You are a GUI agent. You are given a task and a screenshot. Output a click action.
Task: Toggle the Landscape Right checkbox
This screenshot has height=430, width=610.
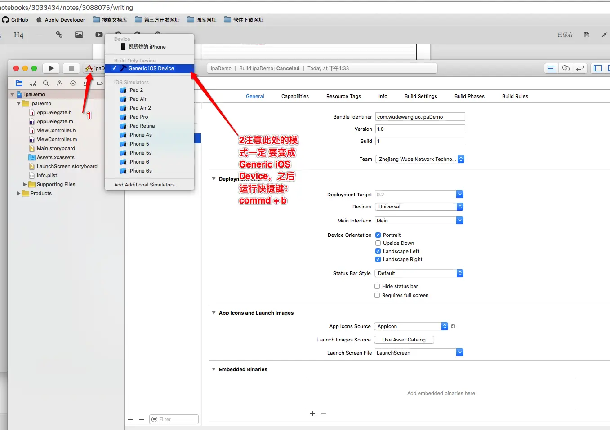tap(378, 259)
